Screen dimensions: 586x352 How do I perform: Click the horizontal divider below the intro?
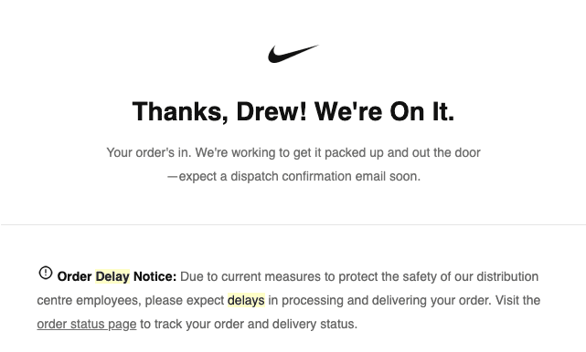click(293, 225)
